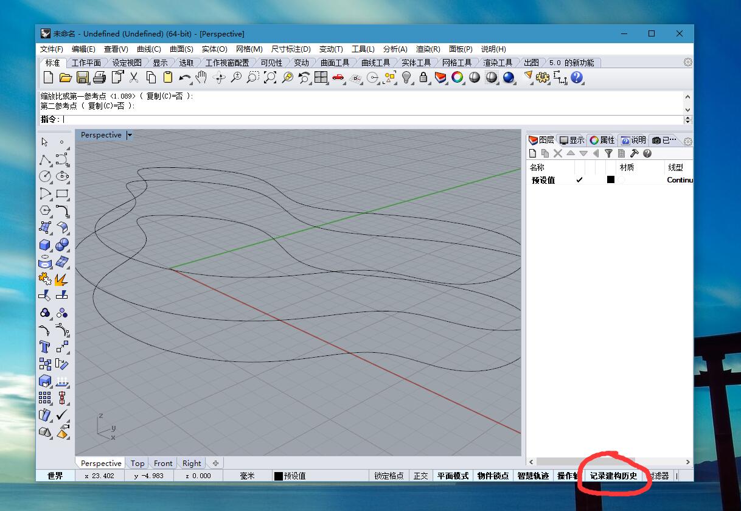The image size is (741, 511).
Task: Select the Pan view hand tool
Action: pyautogui.click(x=201, y=77)
